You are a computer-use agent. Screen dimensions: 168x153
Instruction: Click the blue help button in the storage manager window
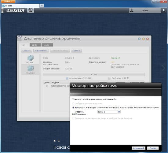pos(139,39)
